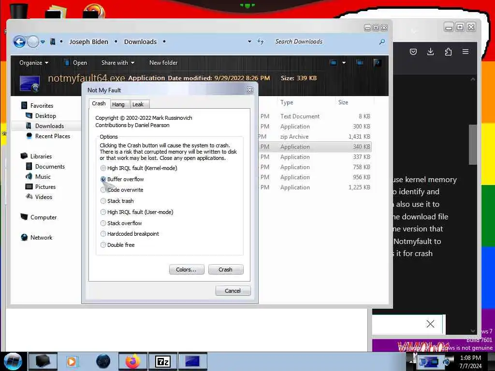This screenshot has width=495, height=371.
Task: Open Firefox from the taskbar
Action: [x=132, y=361]
